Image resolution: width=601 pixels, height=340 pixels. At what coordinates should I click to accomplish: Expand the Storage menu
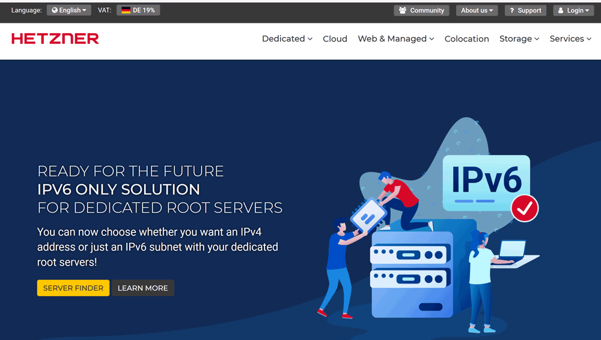519,38
